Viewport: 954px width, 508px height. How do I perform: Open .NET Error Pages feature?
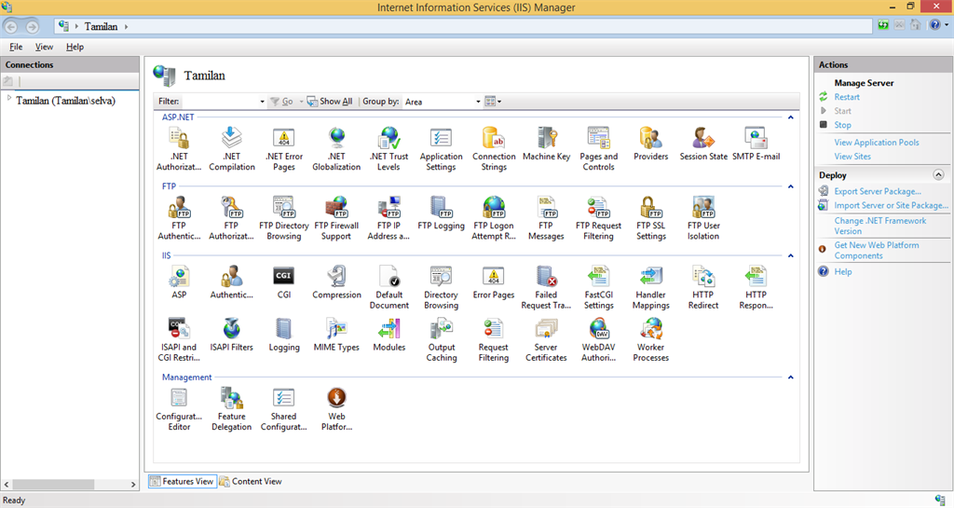coord(283,149)
